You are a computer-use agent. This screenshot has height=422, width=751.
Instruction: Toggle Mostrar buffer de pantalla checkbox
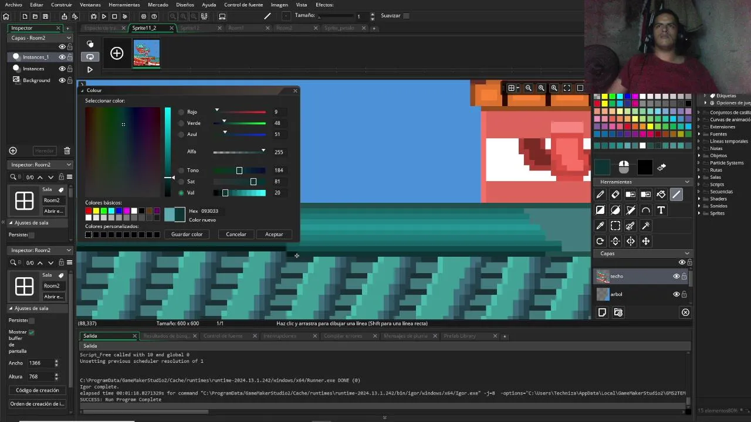click(32, 332)
